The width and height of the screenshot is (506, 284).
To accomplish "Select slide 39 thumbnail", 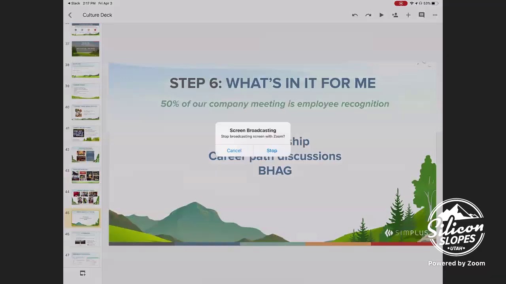I will tap(85, 91).
